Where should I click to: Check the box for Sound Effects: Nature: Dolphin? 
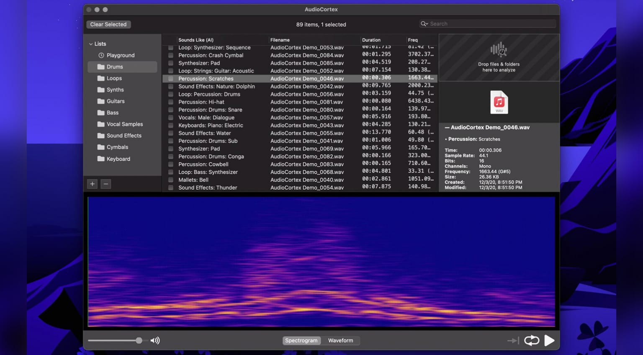(x=171, y=87)
